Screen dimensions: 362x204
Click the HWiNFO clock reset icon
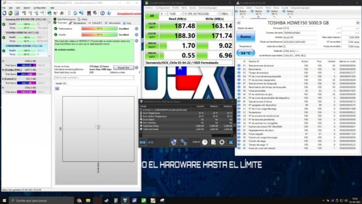pyautogui.click(x=205, y=142)
